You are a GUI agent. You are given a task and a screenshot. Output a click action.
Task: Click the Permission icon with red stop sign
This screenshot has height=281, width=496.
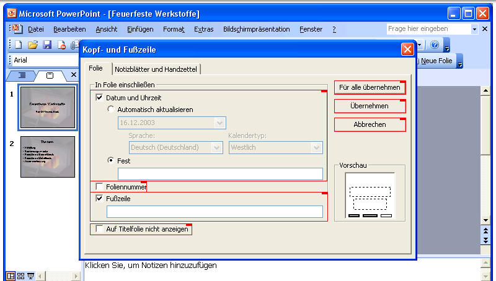click(61, 45)
